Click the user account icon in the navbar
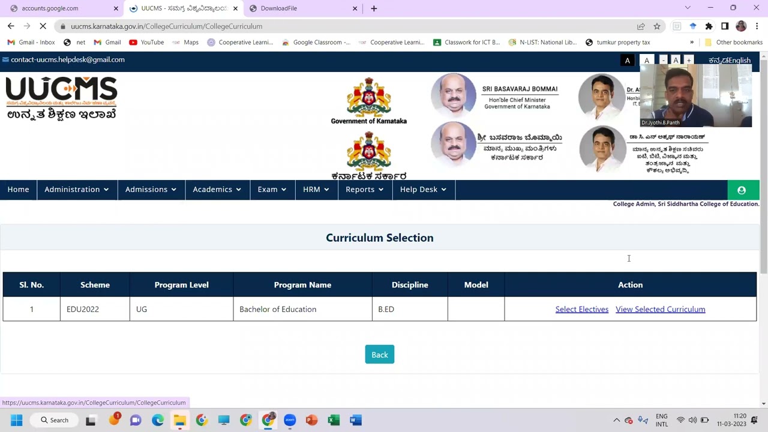The image size is (768, 432). click(x=742, y=190)
